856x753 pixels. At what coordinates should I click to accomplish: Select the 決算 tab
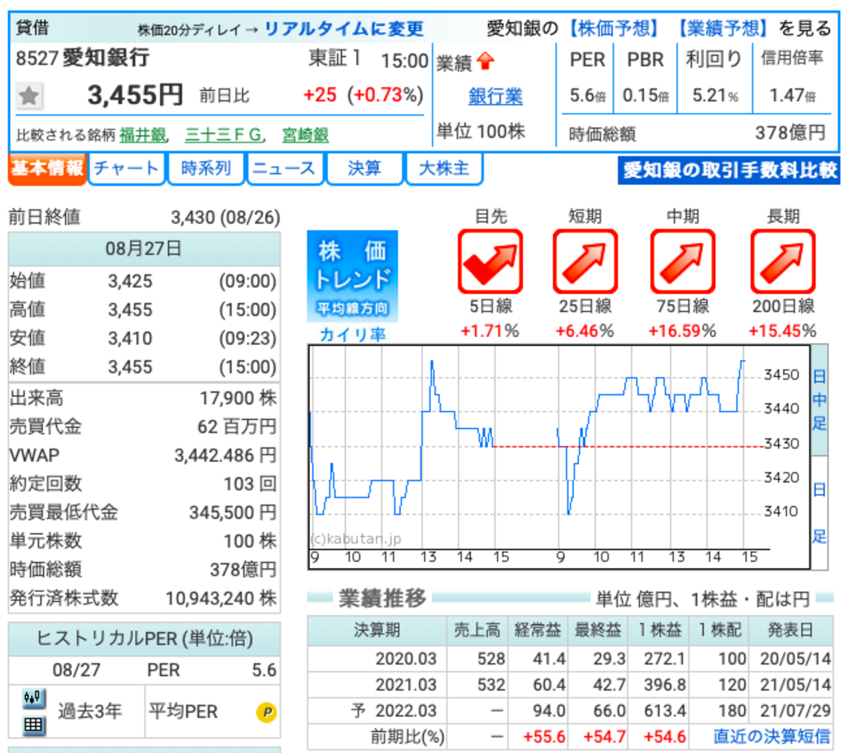coord(364,169)
